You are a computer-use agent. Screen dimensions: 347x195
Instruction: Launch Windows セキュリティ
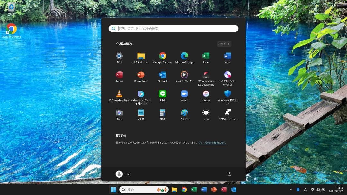click(x=227, y=94)
